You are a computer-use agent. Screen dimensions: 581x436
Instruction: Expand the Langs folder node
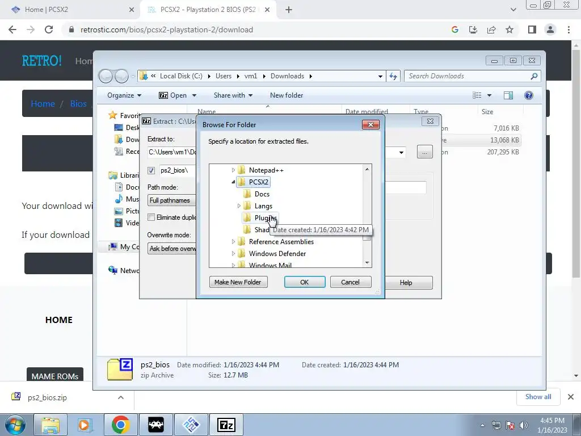click(239, 206)
